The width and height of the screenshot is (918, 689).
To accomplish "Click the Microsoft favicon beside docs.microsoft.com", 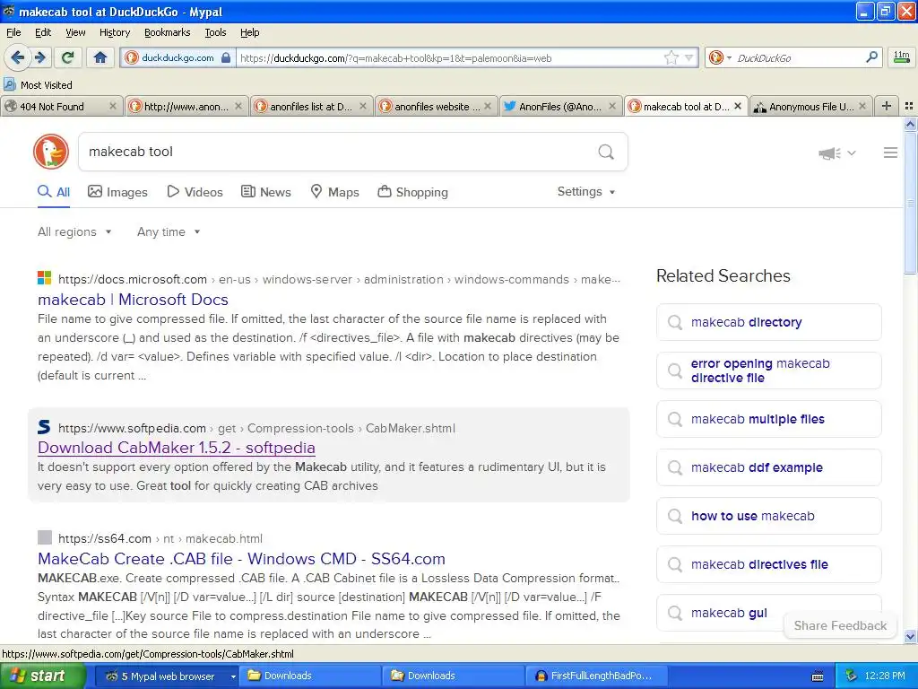I will 45,278.
